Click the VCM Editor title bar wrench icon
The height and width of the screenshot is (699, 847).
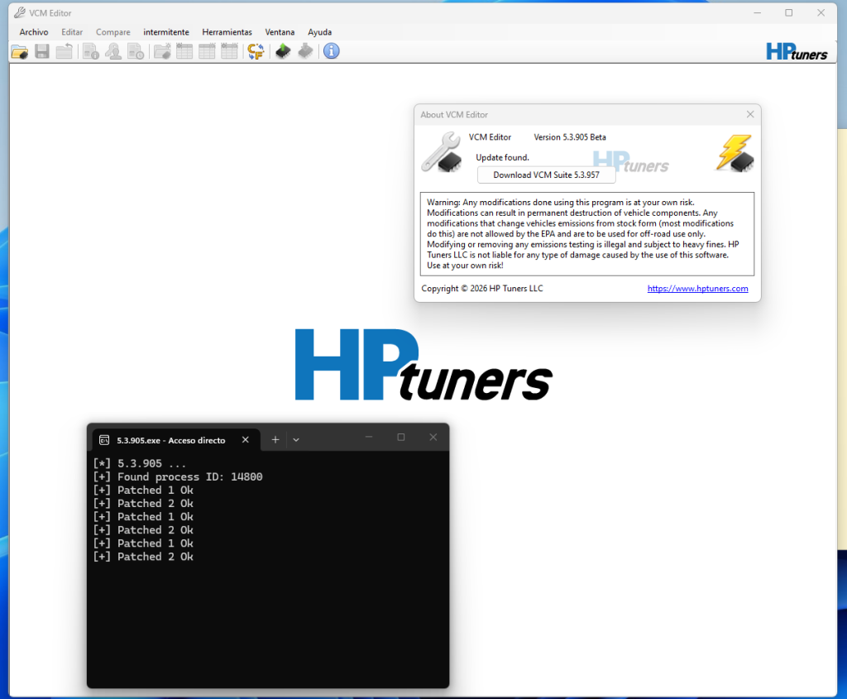click(x=20, y=12)
